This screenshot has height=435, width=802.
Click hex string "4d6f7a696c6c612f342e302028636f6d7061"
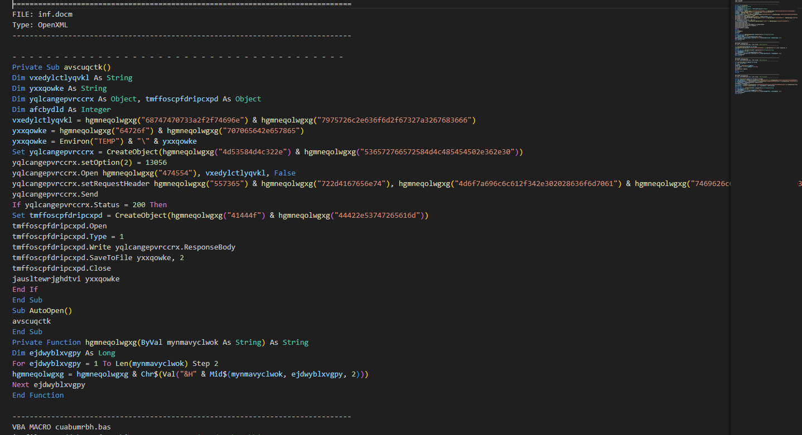pos(537,183)
